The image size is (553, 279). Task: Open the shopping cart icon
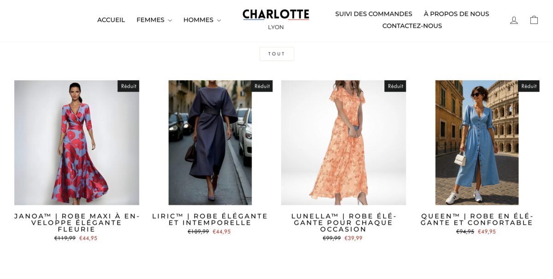click(x=534, y=20)
